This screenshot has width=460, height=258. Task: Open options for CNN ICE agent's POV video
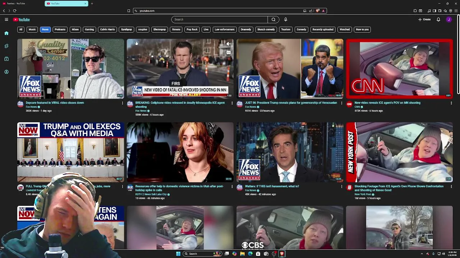coord(451,103)
